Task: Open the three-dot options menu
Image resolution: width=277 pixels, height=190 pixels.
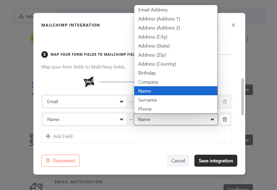Action: point(248,39)
